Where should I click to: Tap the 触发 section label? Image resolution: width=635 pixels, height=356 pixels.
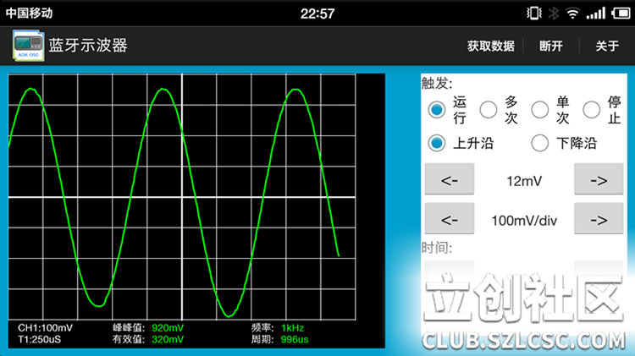click(x=437, y=84)
